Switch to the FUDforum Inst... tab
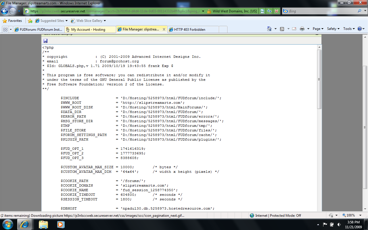The width and height of the screenshot is (368, 230). [39, 29]
